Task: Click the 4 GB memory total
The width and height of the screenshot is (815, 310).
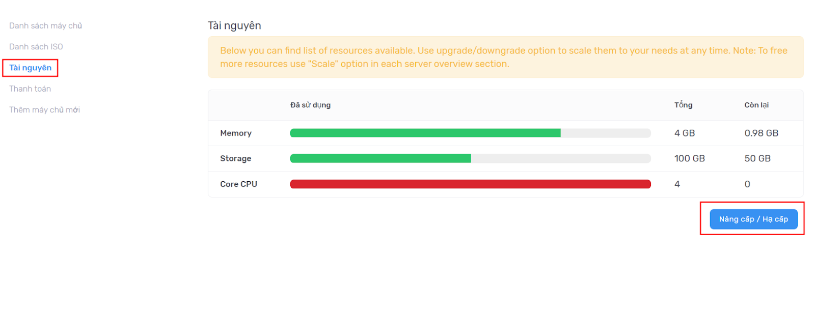Action: [x=684, y=133]
